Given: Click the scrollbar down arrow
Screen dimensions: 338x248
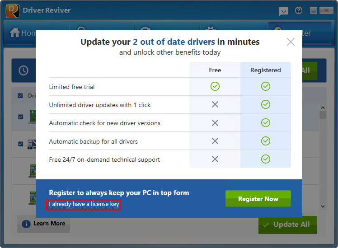Looking at the screenshot, I should [323, 206].
